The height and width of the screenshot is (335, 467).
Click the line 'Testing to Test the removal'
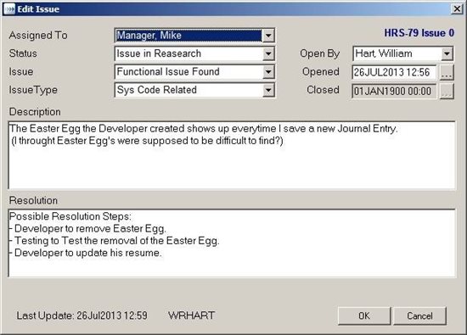tap(115, 241)
